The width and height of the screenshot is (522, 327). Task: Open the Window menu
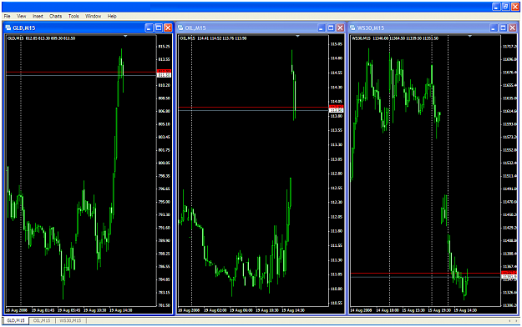pyautogui.click(x=93, y=16)
